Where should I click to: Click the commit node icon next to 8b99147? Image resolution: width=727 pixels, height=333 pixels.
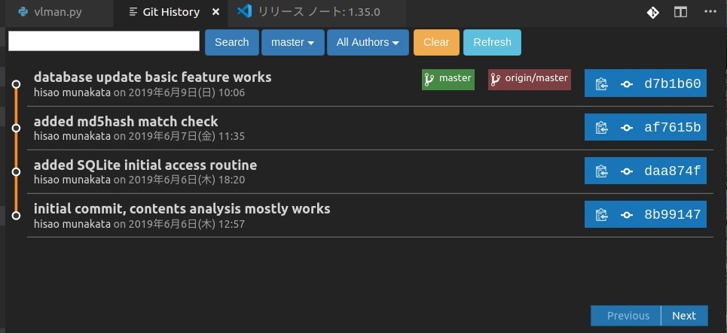point(626,215)
